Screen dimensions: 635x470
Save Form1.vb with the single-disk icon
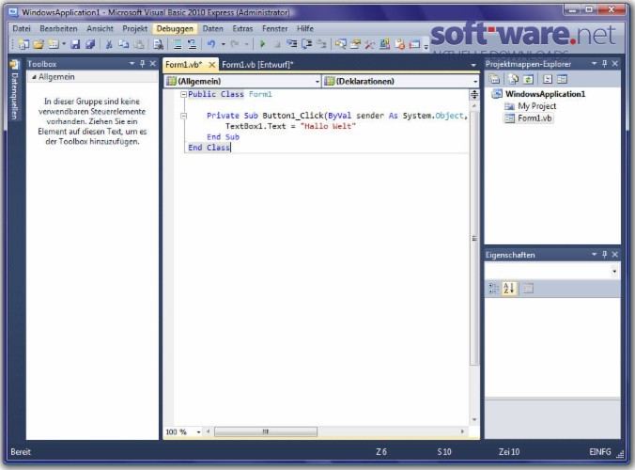(75, 44)
